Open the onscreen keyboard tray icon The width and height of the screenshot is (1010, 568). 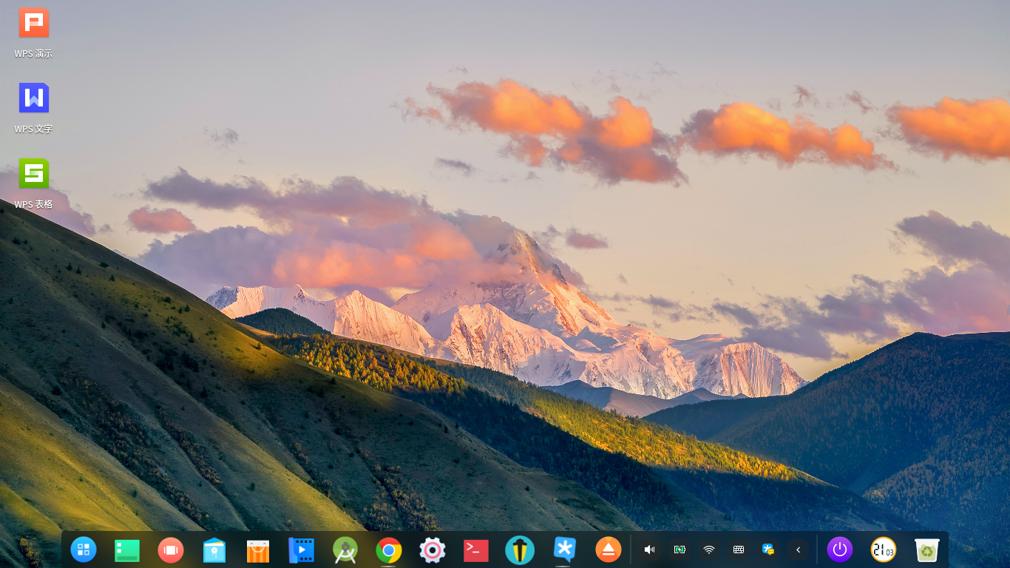point(739,550)
